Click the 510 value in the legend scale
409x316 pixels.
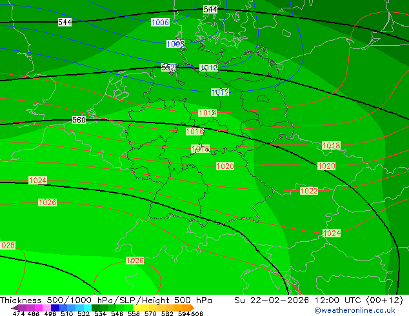point(67,313)
